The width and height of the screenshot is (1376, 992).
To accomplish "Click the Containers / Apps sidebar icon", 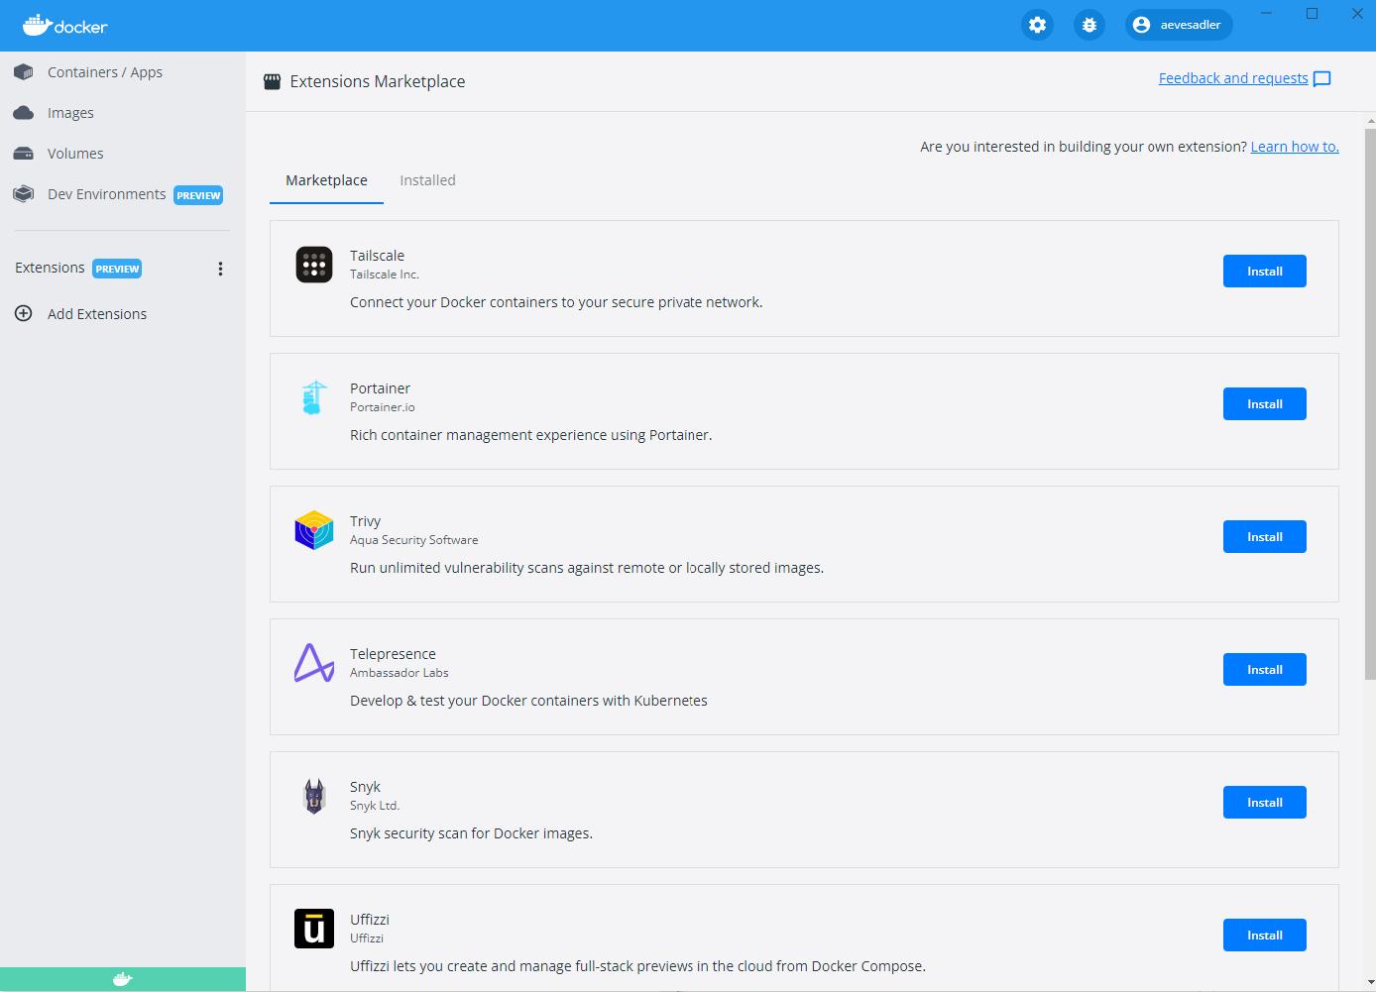I will 24,72.
